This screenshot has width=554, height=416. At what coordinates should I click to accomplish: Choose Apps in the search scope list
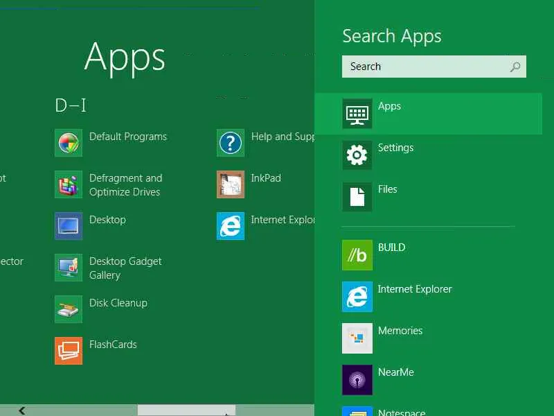[x=428, y=114]
